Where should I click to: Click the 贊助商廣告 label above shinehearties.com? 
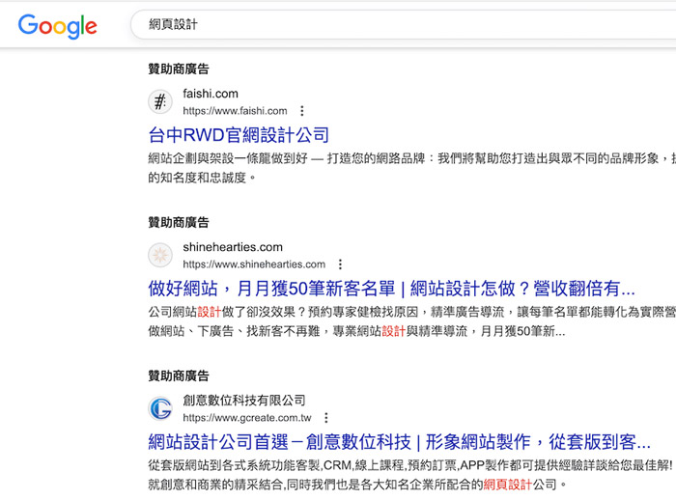(x=179, y=222)
